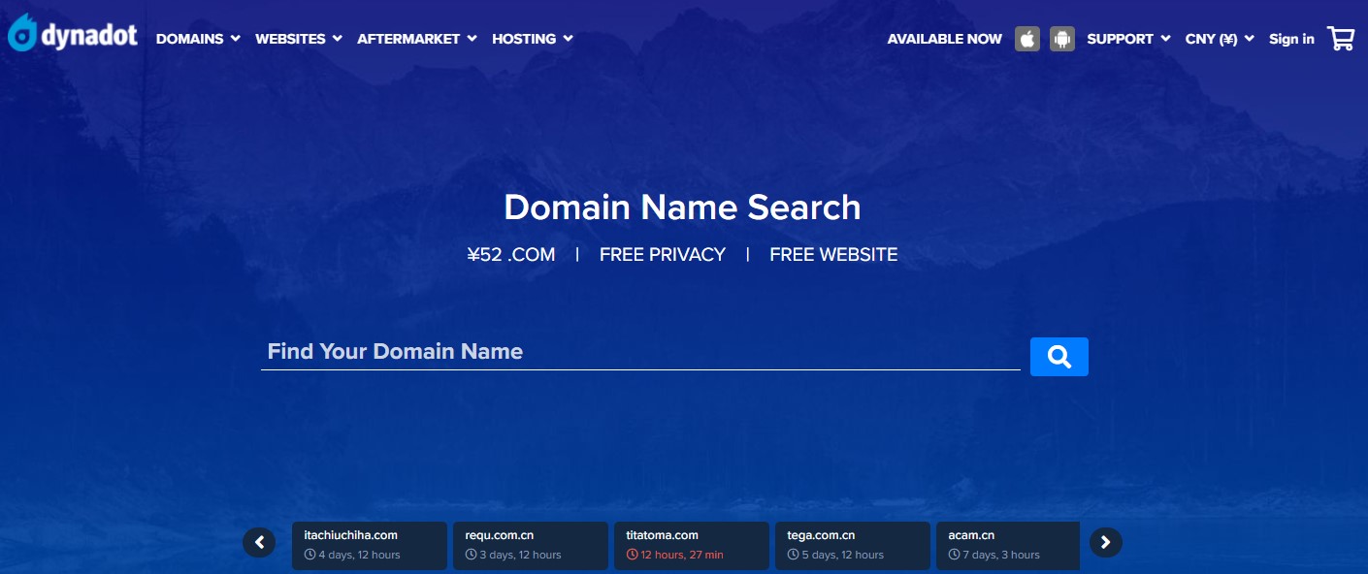This screenshot has width=1368, height=574.
Task: Expand the Websites menu
Action: click(x=298, y=39)
